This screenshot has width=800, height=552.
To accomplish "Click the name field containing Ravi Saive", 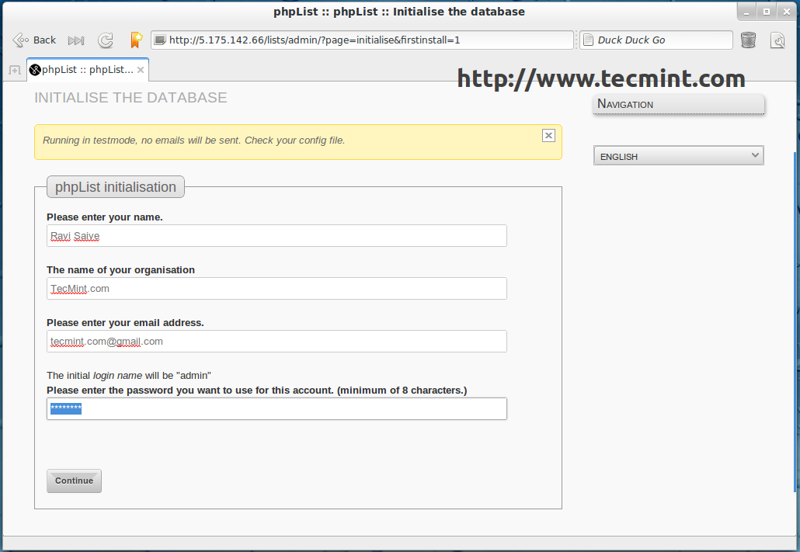I will (x=277, y=236).
